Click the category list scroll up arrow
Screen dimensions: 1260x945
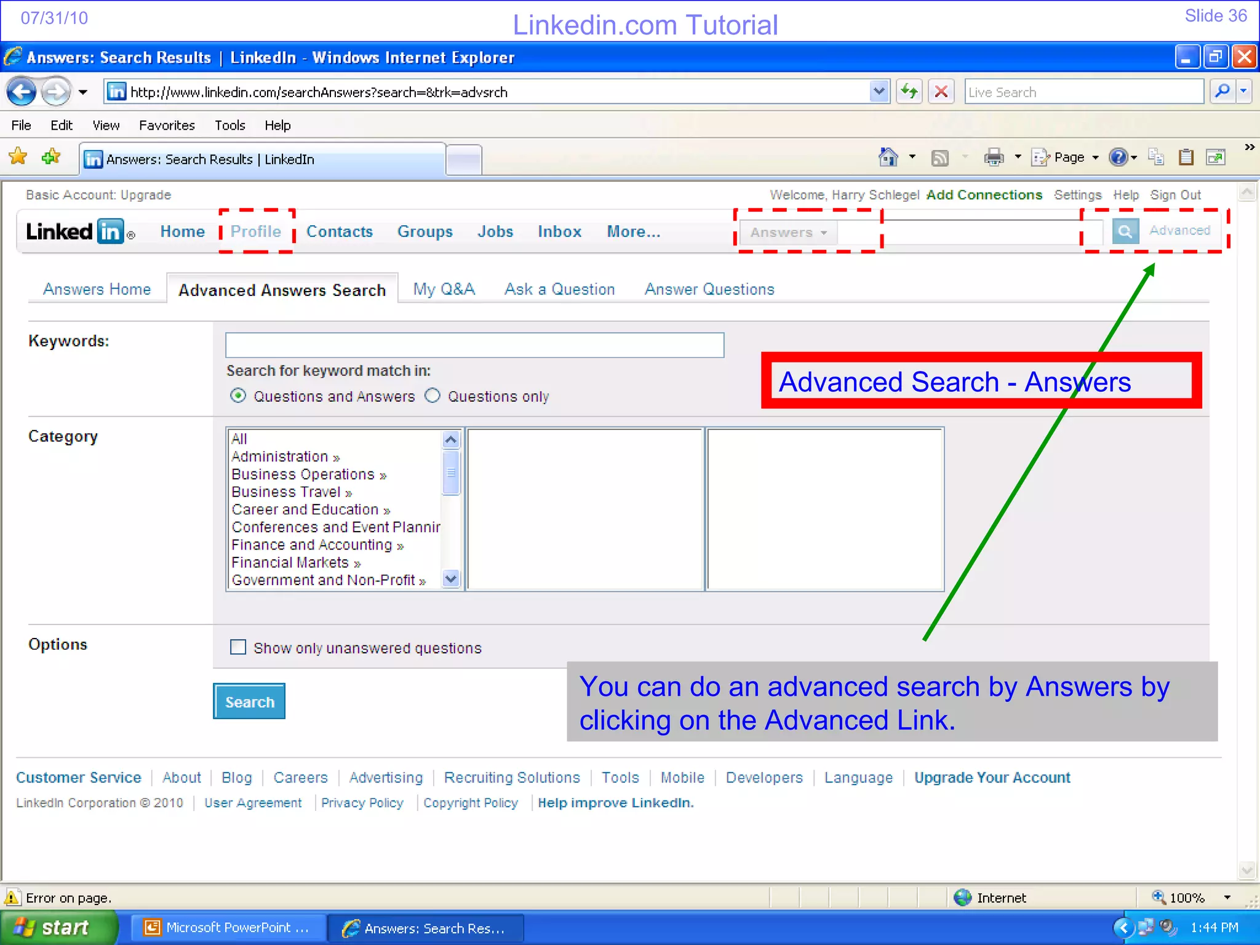[x=451, y=439]
